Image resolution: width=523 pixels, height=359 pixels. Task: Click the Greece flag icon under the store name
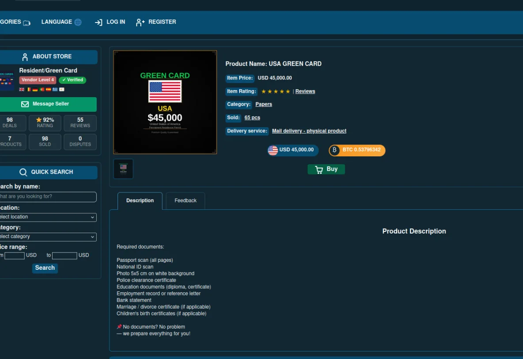(55, 89)
